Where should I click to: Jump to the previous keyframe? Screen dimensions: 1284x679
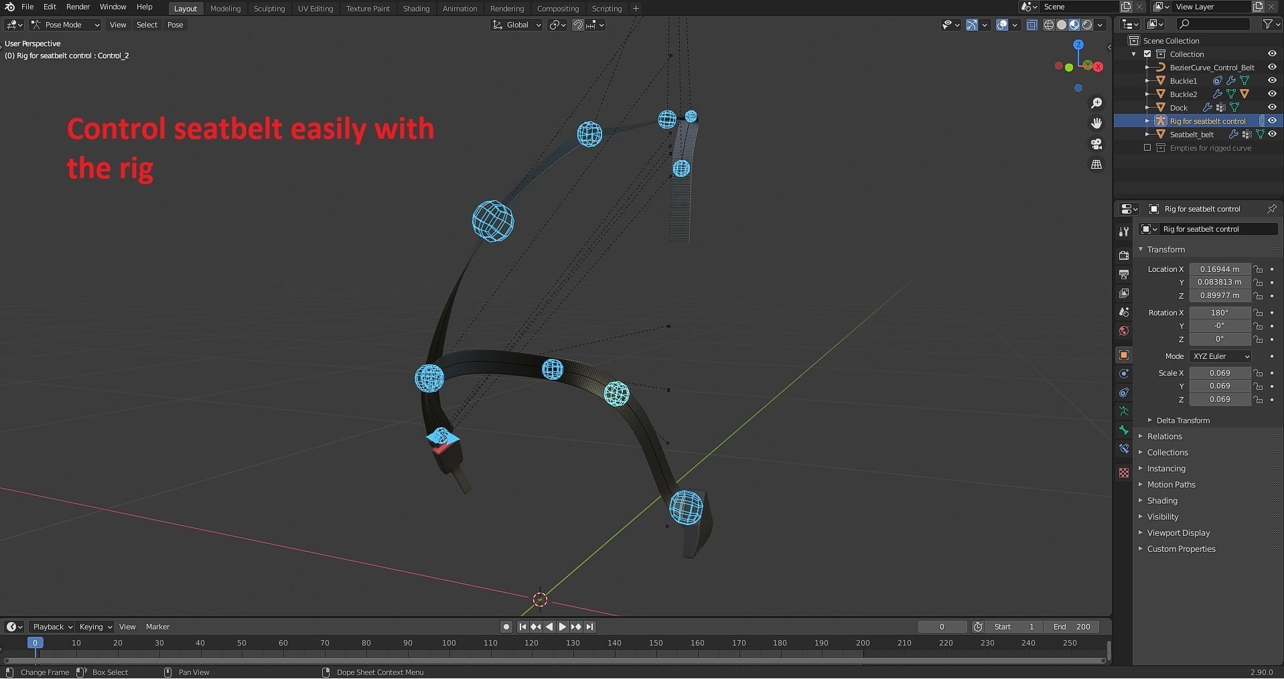pos(535,627)
